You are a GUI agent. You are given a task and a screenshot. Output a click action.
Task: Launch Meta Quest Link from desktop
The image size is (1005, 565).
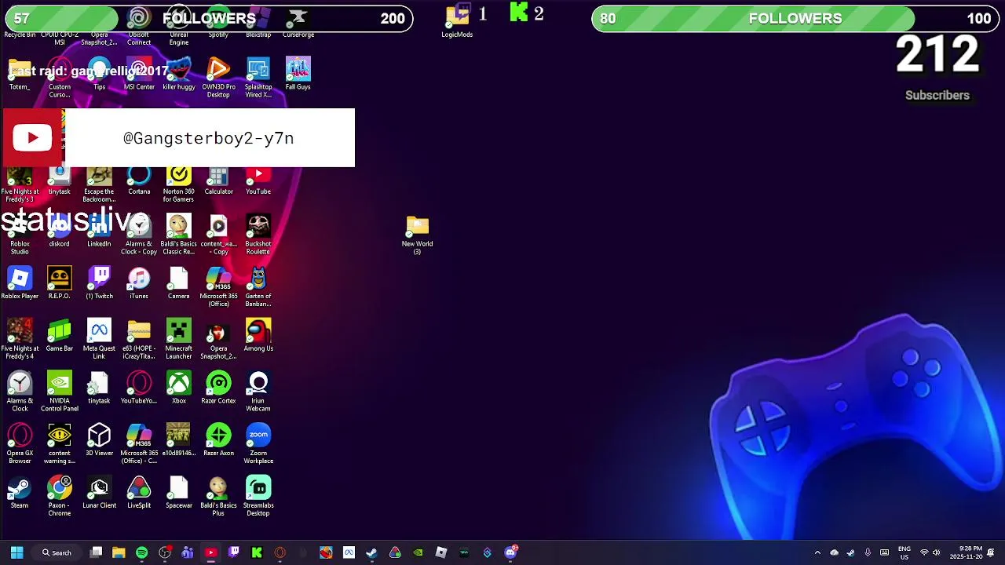(x=99, y=339)
